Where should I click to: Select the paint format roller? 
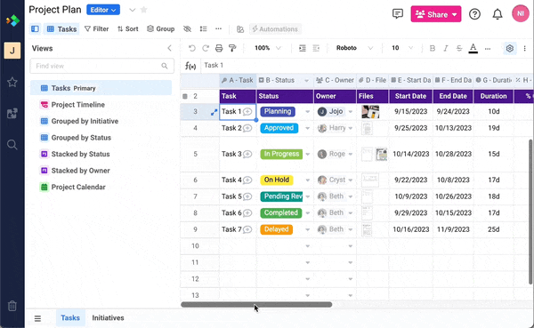click(x=232, y=48)
